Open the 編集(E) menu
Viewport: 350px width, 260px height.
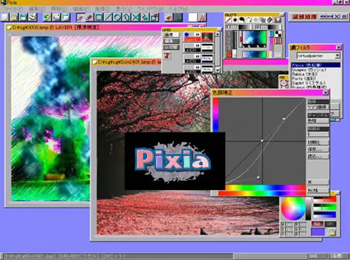click(37, 9)
